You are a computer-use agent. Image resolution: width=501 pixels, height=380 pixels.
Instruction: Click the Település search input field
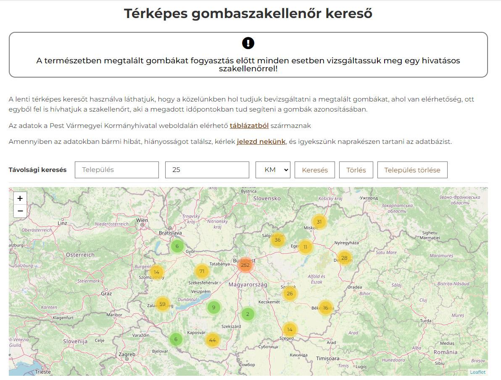point(117,170)
